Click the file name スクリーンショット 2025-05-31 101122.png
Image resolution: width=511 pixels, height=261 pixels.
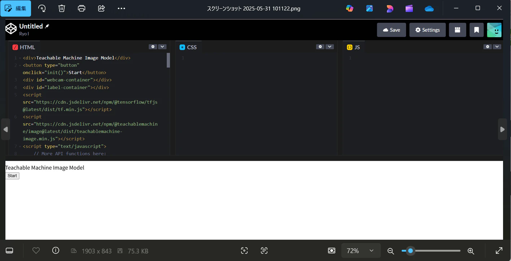[254, 9]
